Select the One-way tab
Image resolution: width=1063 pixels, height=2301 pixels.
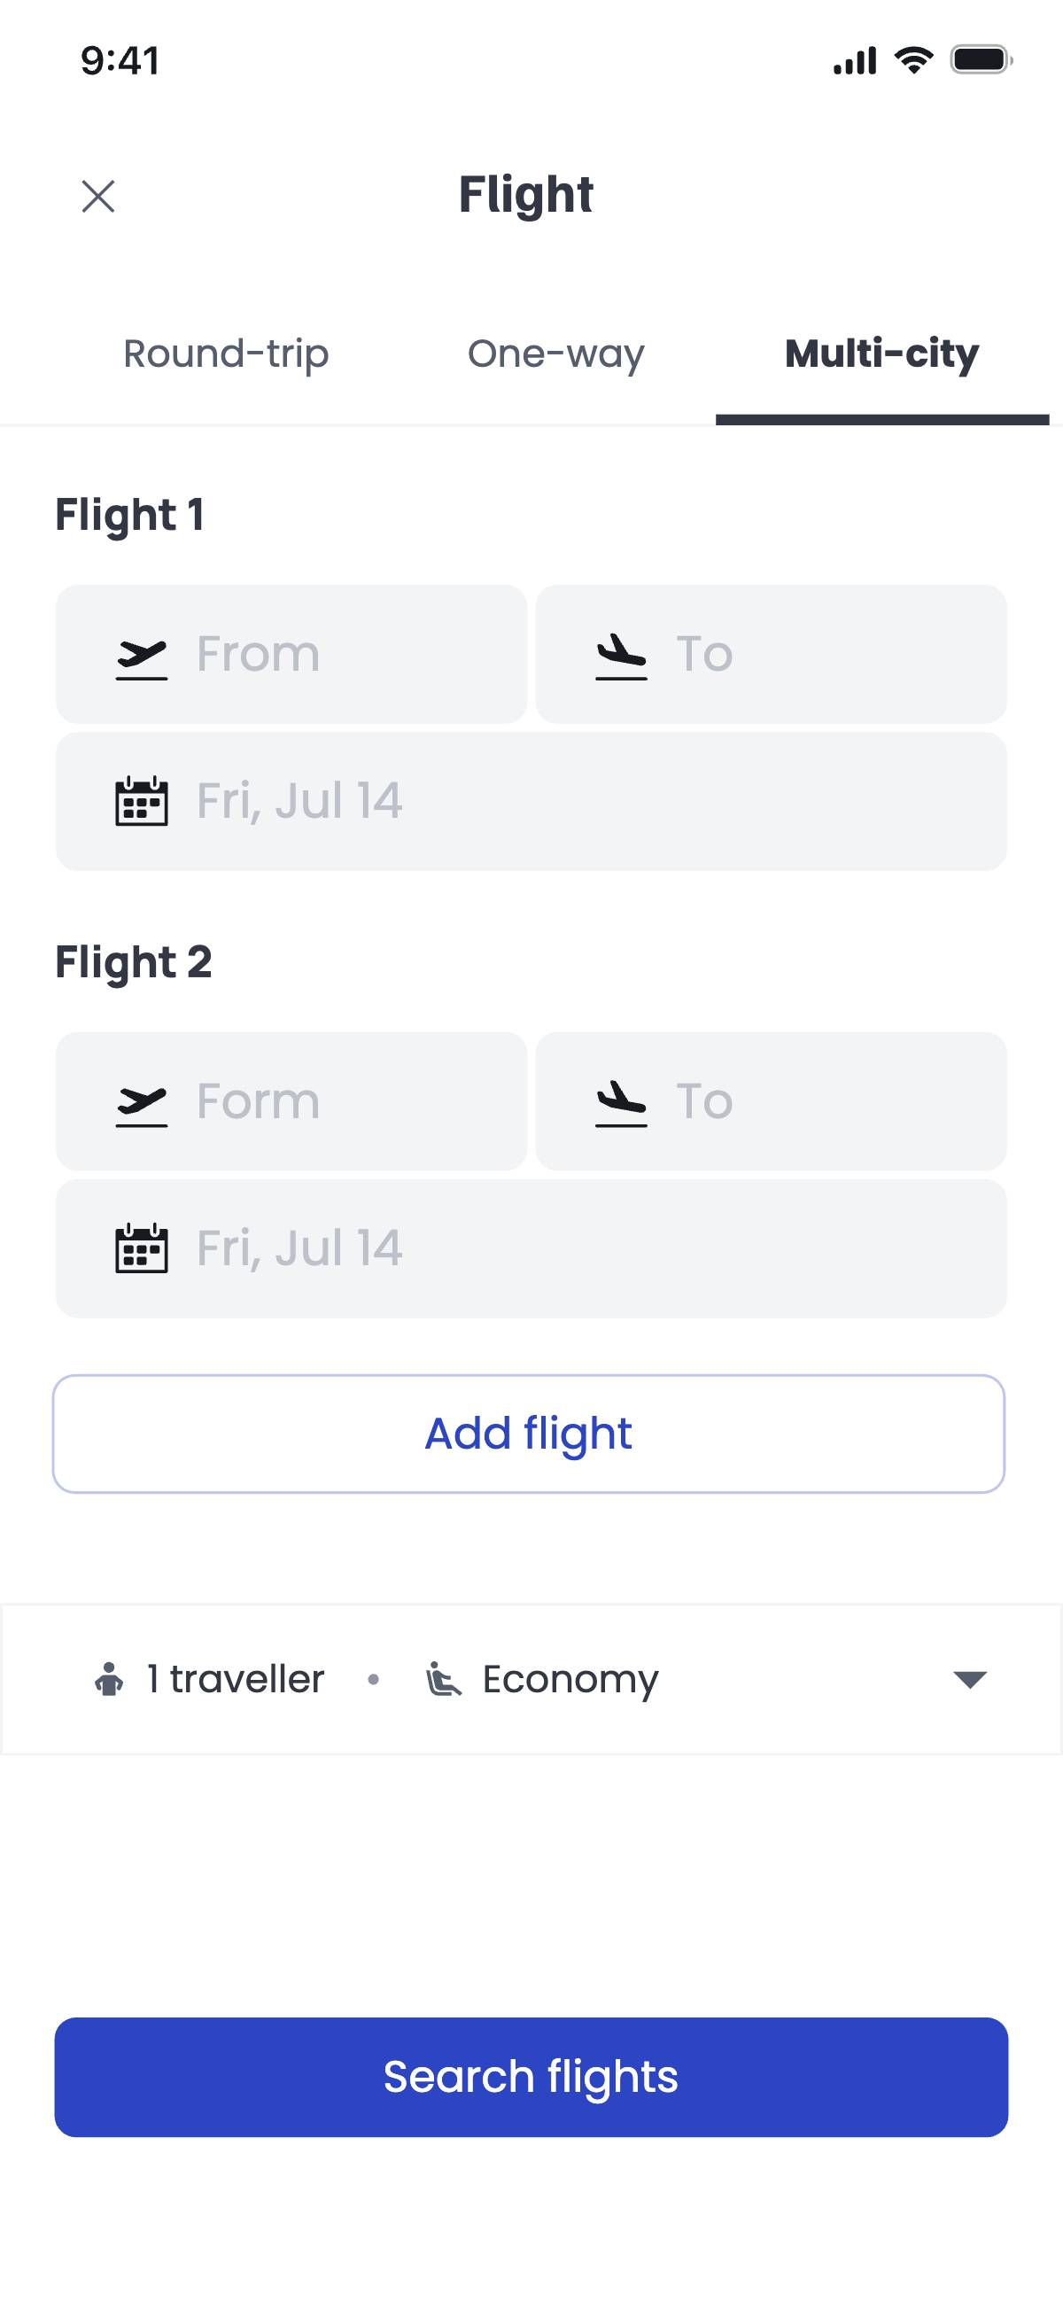(555, 354)
